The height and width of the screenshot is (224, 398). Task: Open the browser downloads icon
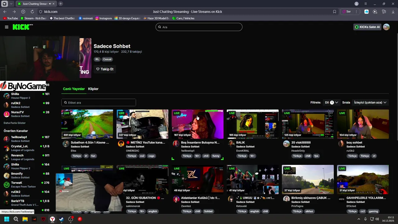click(x=393, y=12)
